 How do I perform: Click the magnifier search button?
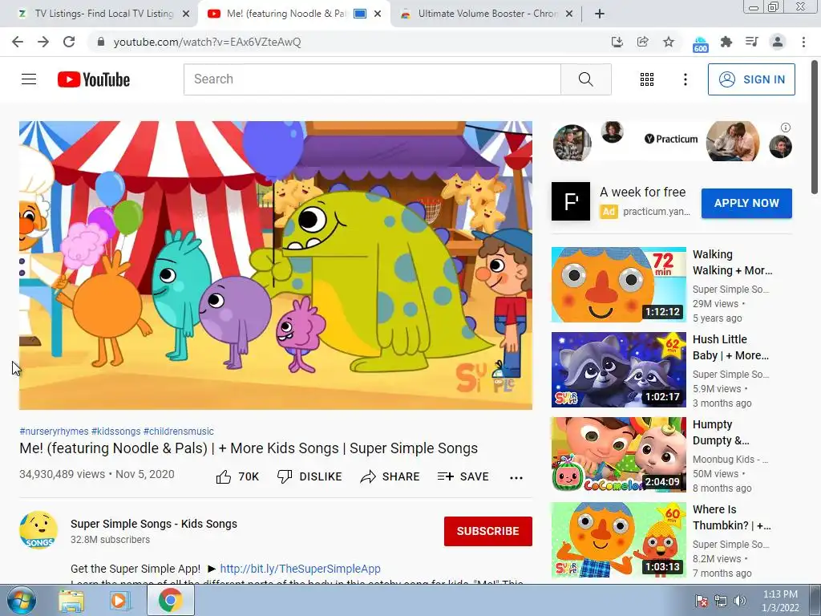click(586, 79)
